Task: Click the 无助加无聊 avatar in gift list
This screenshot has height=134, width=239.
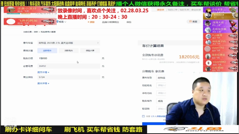Action: (x=207, y=30)
